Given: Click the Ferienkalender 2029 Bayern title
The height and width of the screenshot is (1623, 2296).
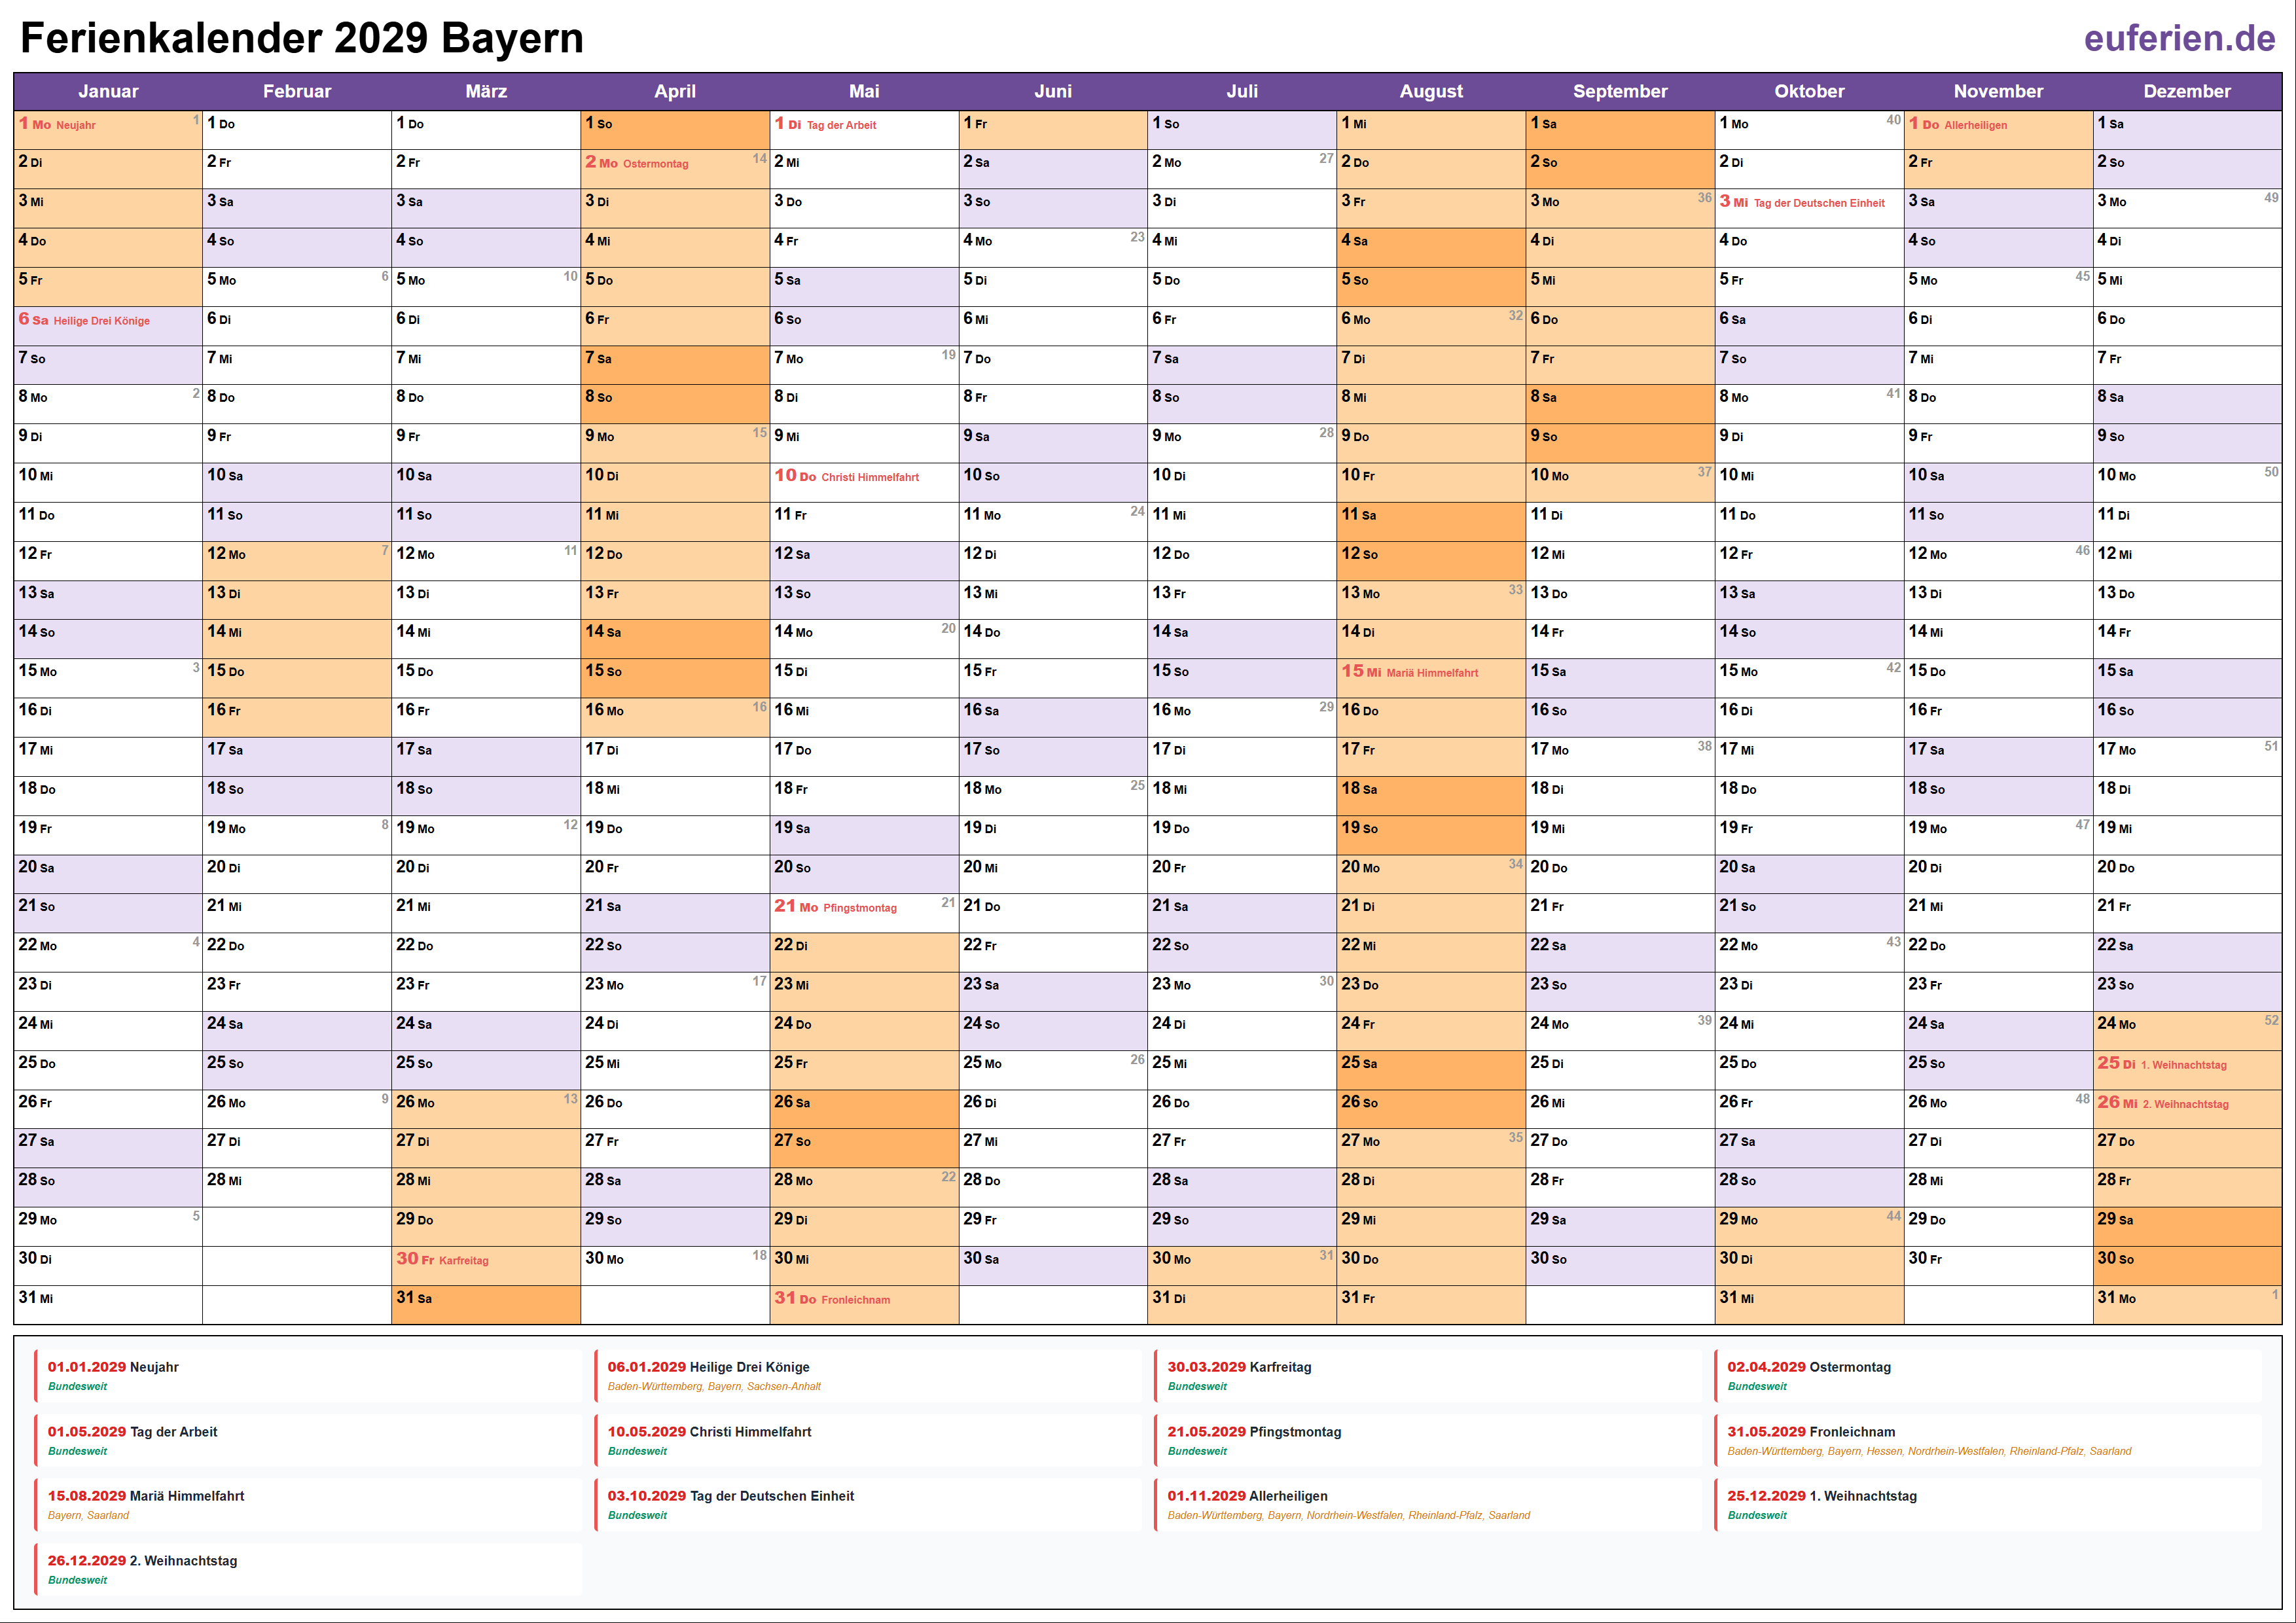Looking at the screenshot, I should (x=302, y=38).
